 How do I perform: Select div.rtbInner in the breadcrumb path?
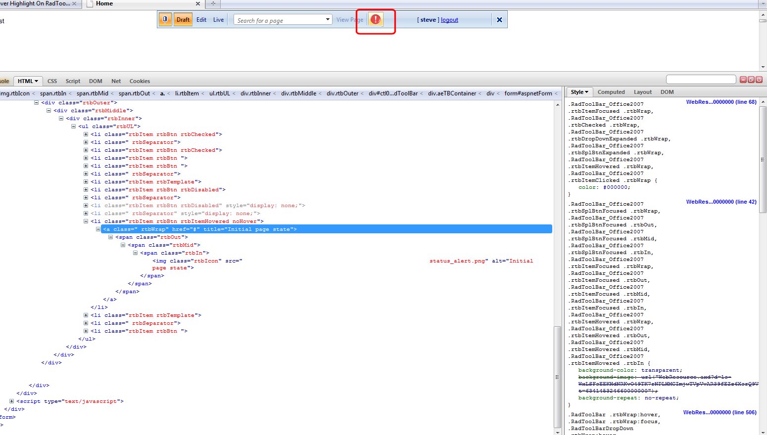point(256,93)
